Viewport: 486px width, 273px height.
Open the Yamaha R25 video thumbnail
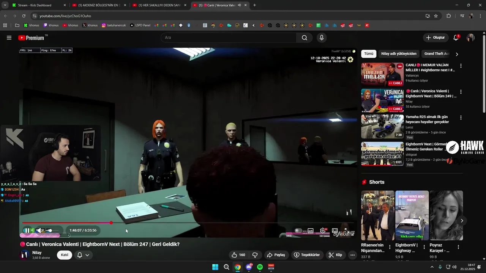[382, 126]
